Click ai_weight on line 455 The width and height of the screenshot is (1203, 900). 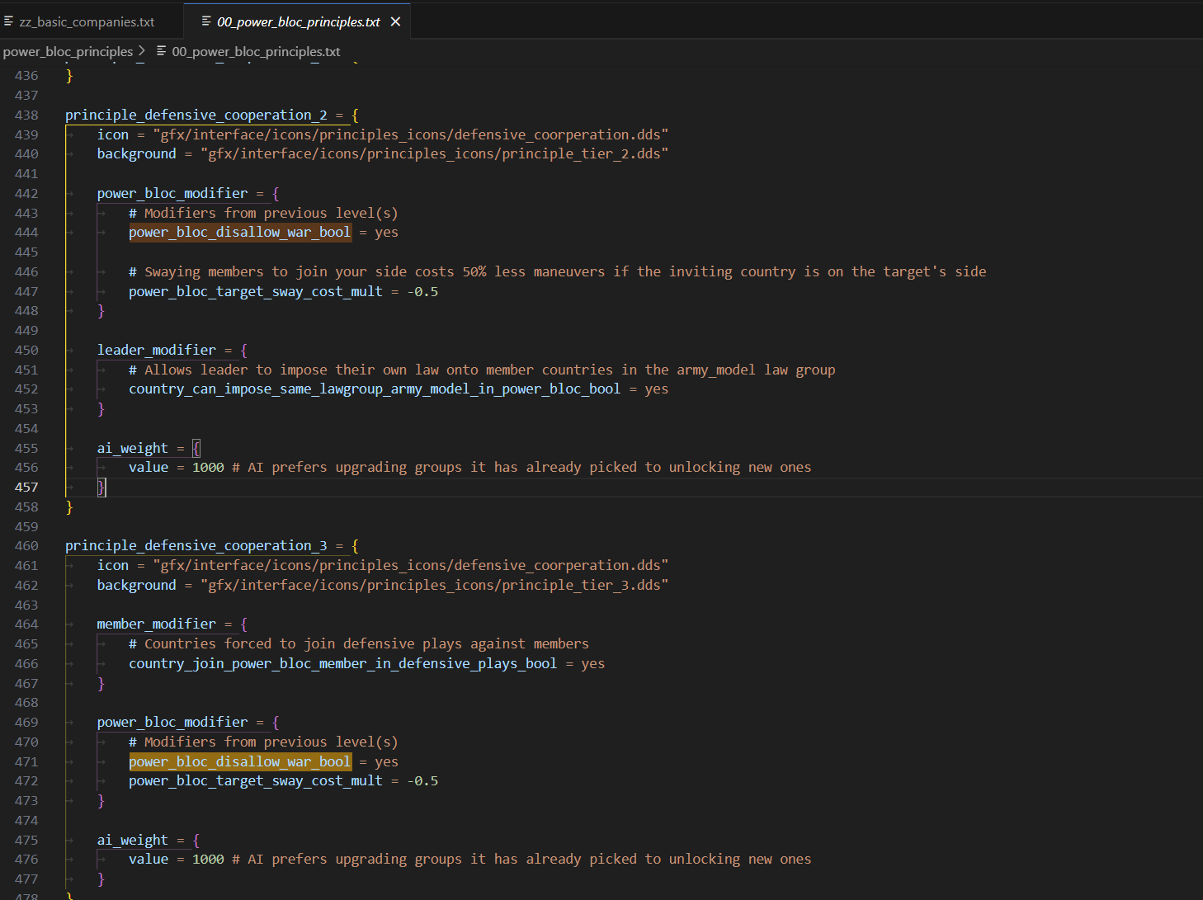(x=133, y=448)
